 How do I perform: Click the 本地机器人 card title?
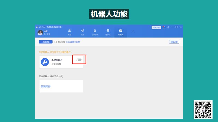coord(57,60)
